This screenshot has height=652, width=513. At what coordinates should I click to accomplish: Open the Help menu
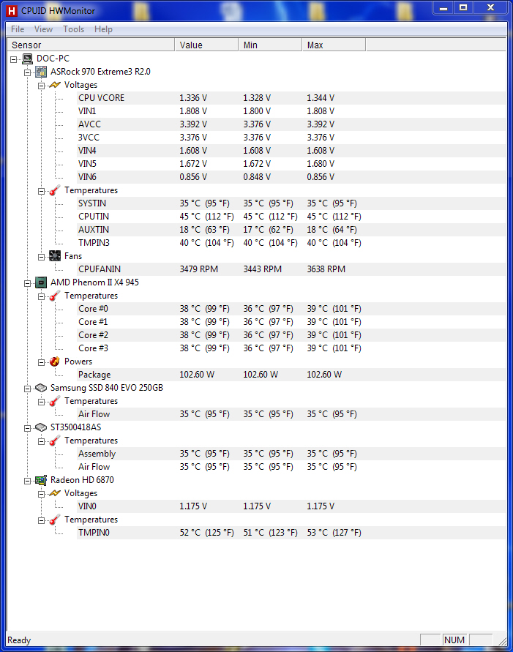click(x=103, y=29)
